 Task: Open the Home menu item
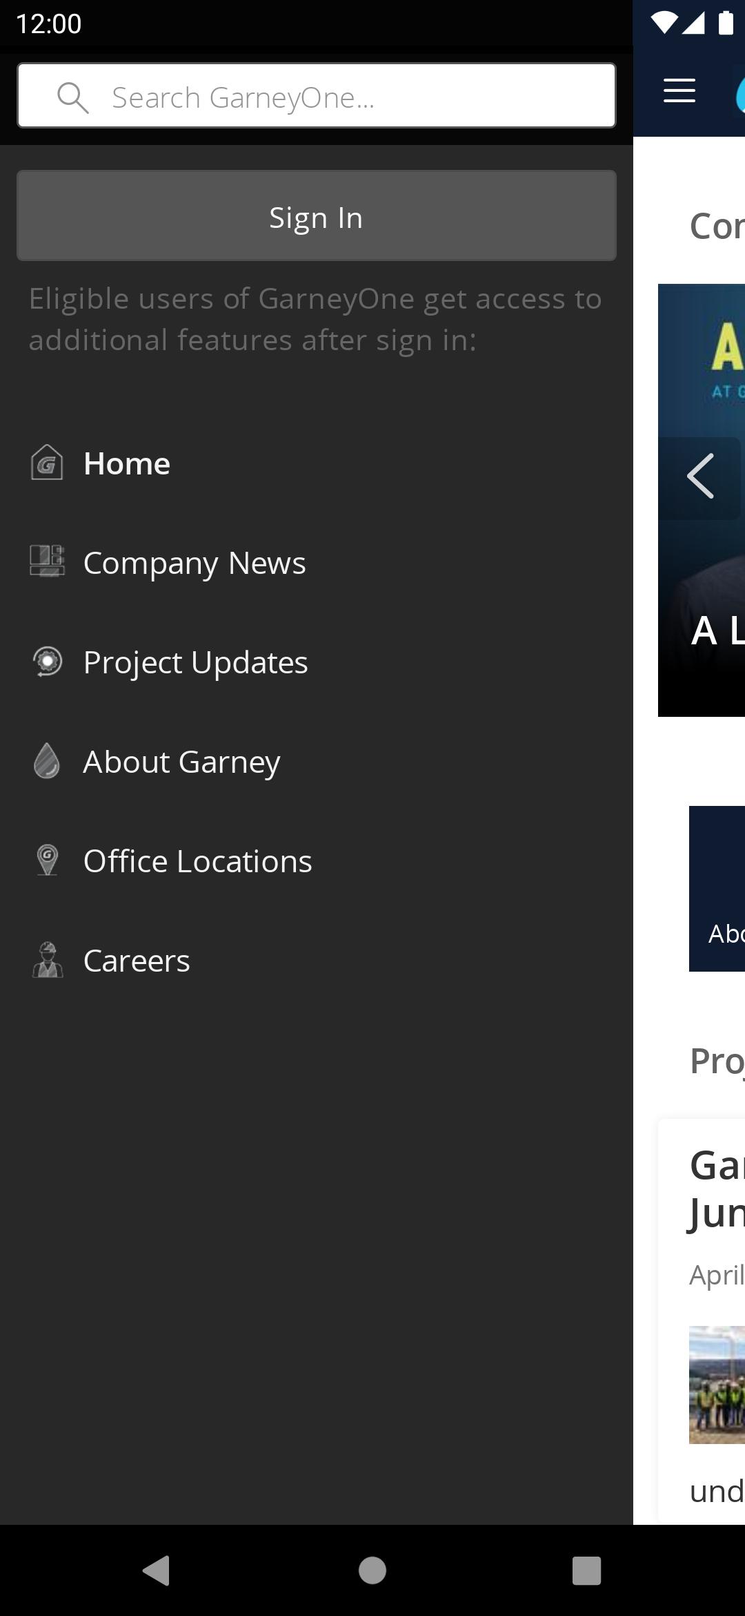pos(317,463)
